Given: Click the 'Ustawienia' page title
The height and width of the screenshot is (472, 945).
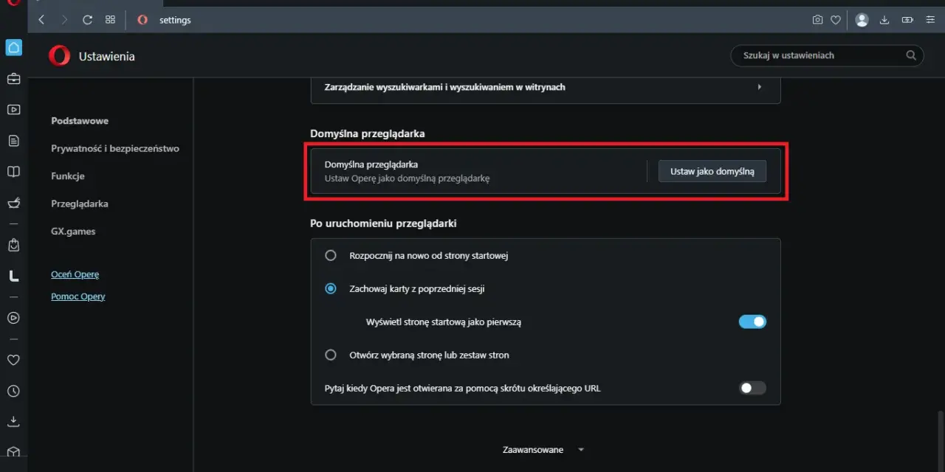Looking at the screenshot, I should (x=106, y=56).
